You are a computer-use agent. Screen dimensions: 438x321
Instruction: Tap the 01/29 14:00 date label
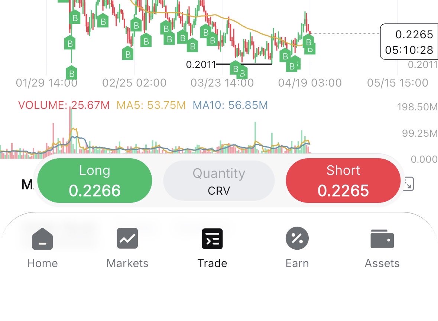point(47,83)
